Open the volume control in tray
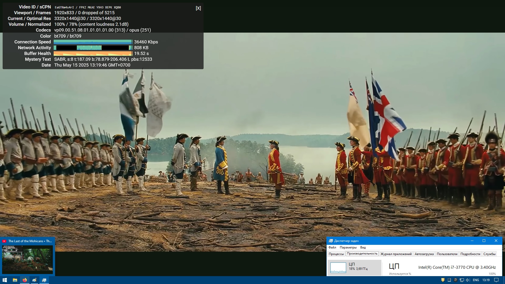Screen dimensions: 505x284 coord(468,280)
